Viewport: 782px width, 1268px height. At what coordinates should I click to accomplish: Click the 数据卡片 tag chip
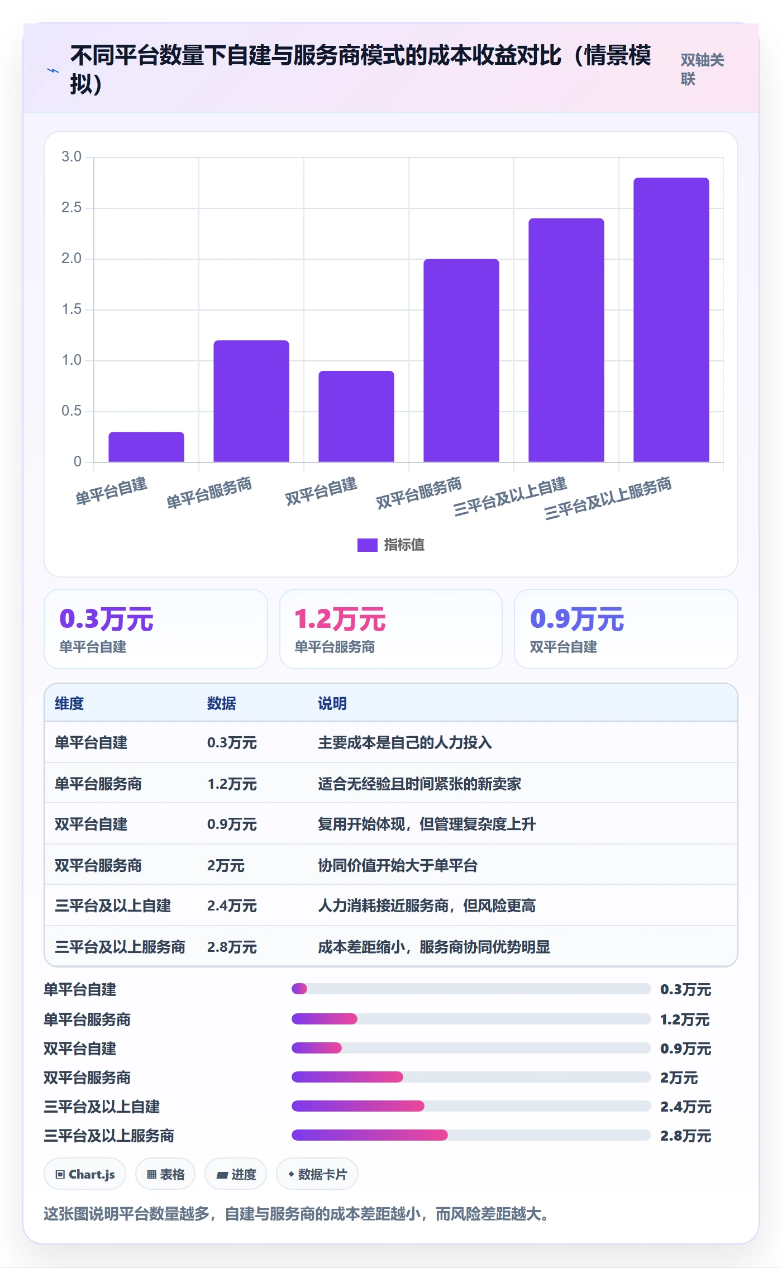coord(317,1174)
